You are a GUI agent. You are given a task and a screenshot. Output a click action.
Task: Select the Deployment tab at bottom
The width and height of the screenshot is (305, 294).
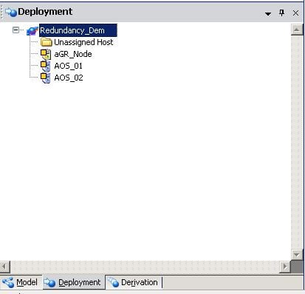(73, 282)
